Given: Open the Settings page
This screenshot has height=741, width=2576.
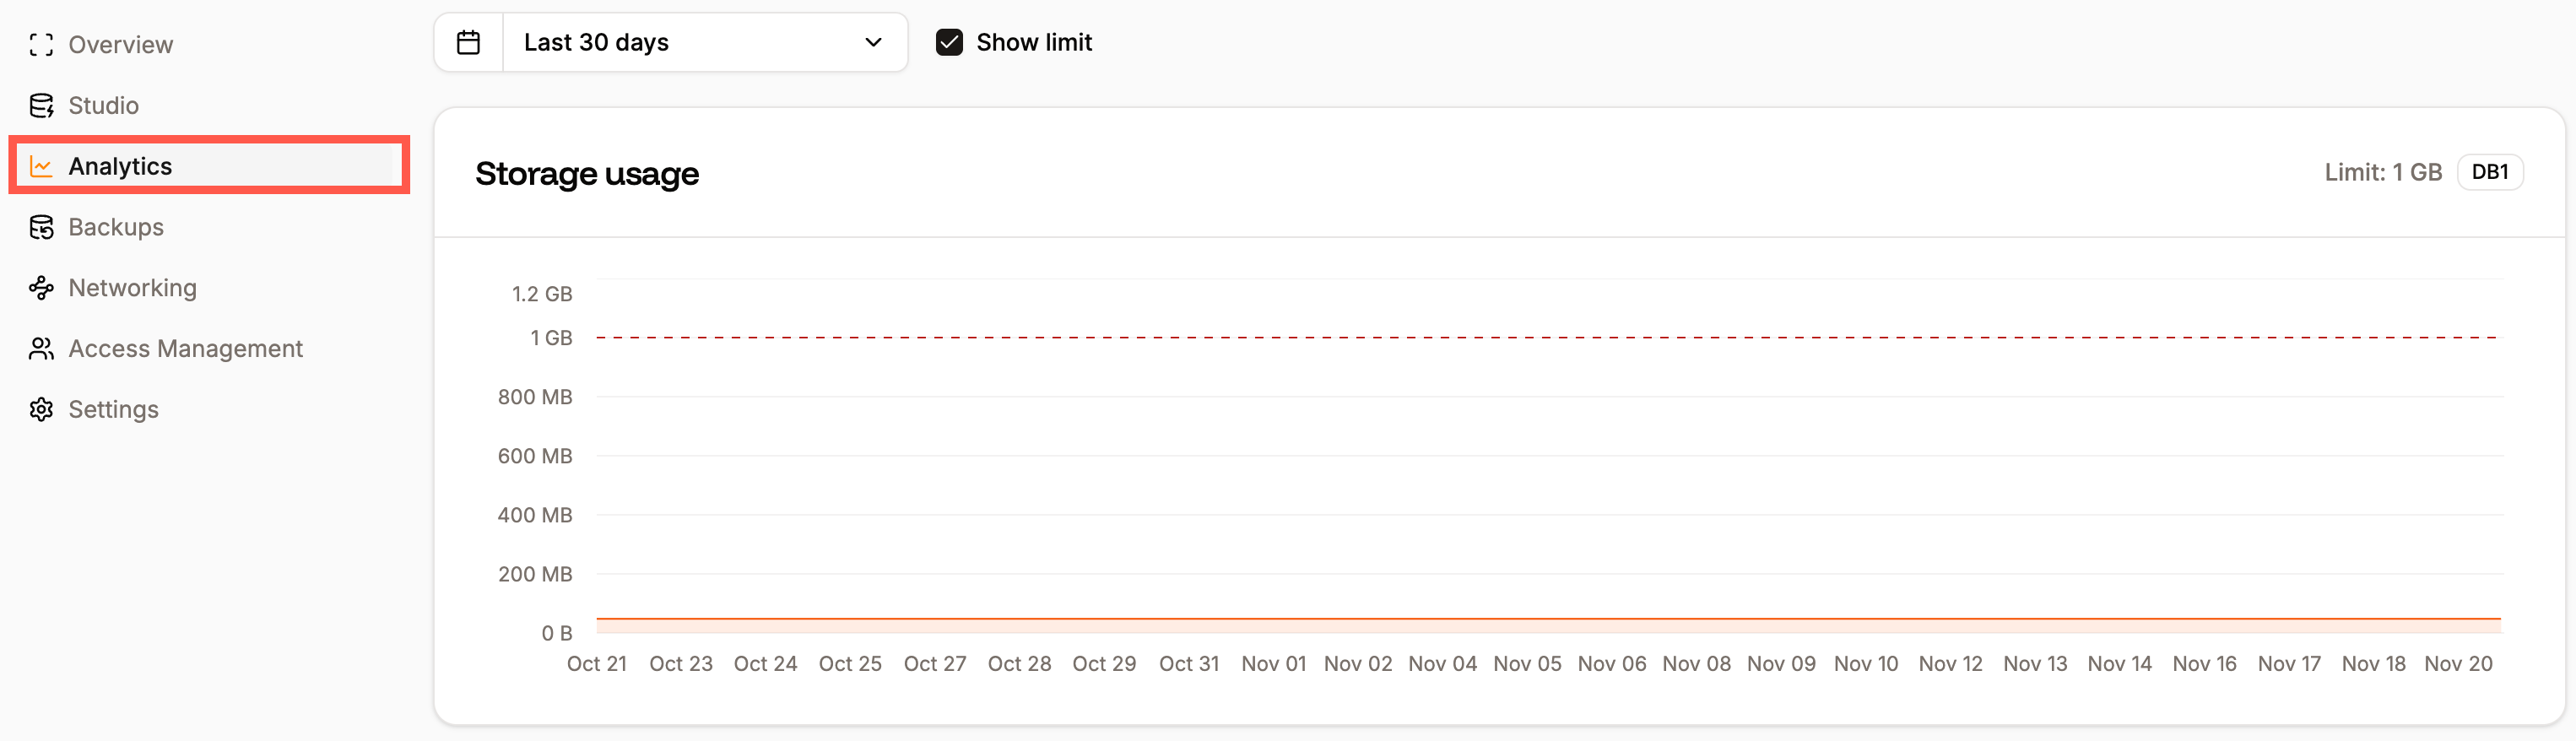Looking at the screenshot, I should (113, 409).
